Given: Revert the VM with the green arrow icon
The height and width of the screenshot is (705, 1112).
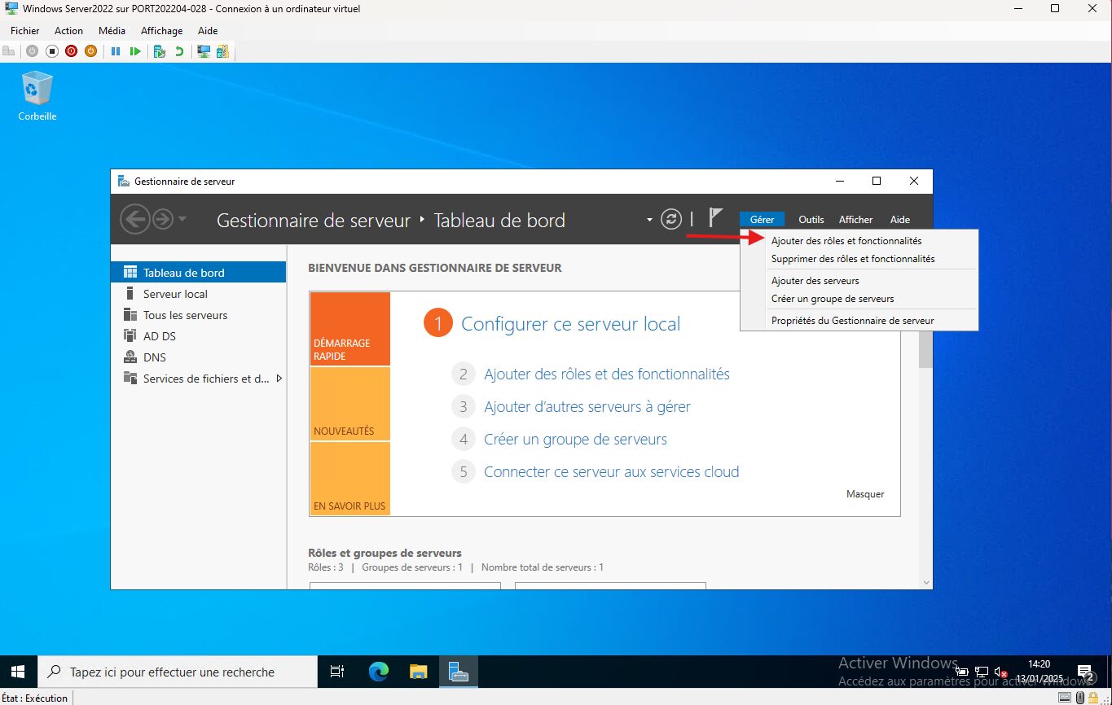Looking at the screenshot, I should (x=179, y=50).
